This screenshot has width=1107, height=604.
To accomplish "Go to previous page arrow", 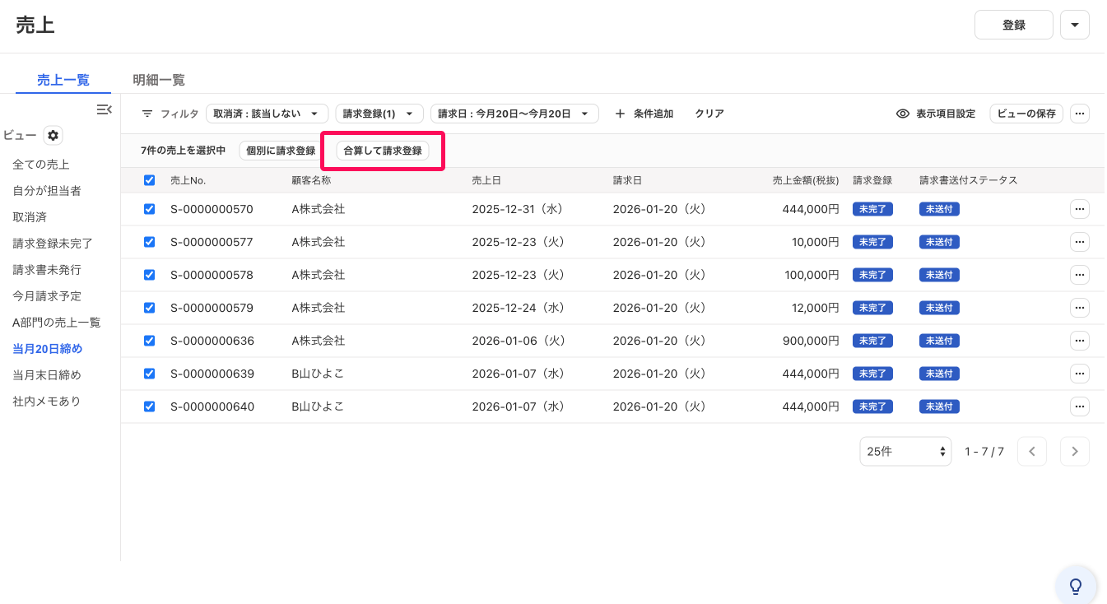I will (1032, 452).
